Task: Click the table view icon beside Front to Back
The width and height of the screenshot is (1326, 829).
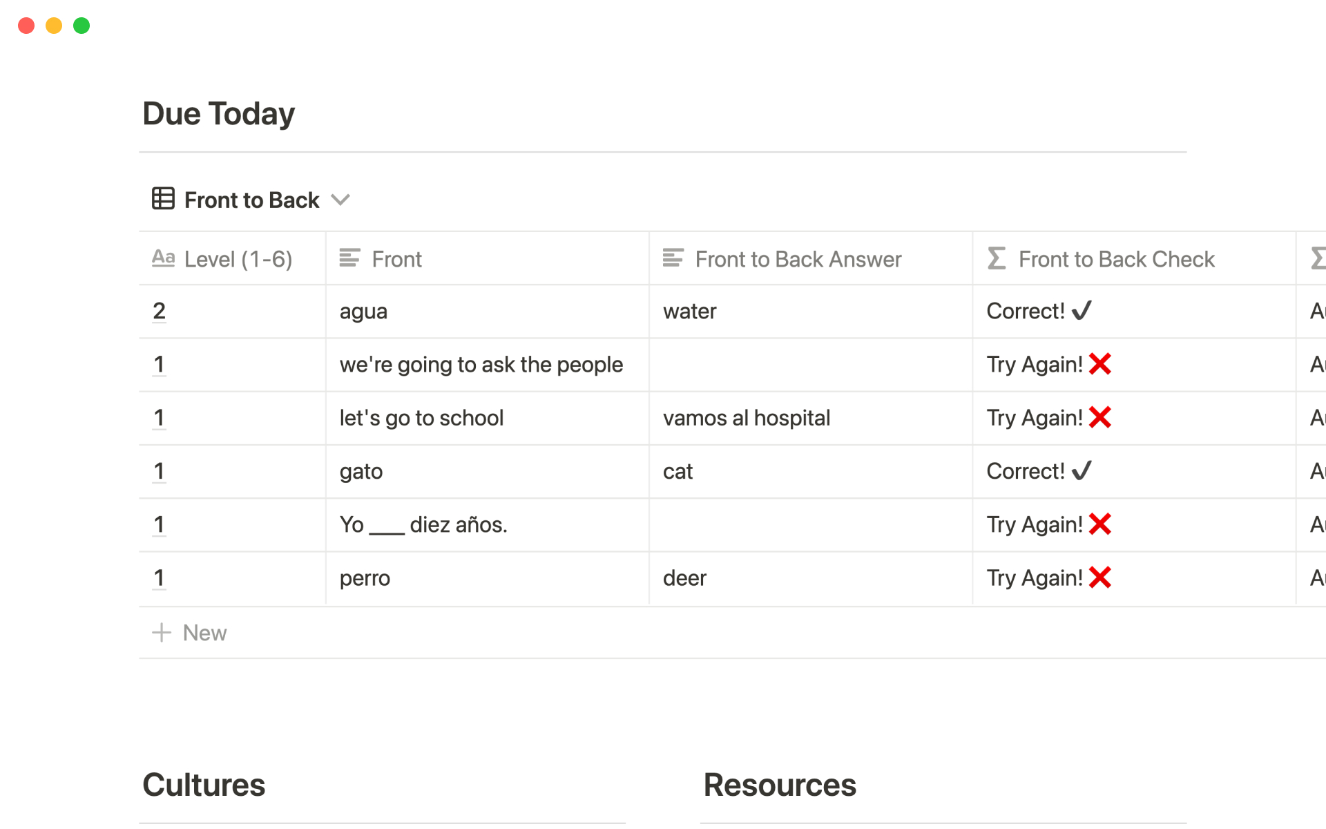Action: [x=163, y=199]
